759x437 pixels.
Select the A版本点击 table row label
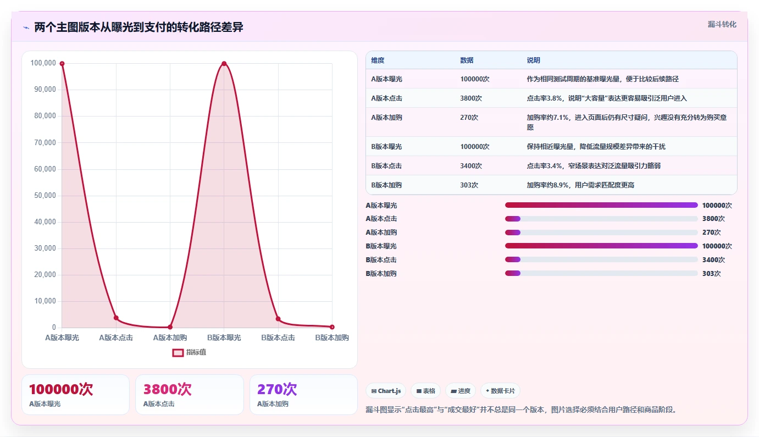pyautogui.click(x=386, y=98)
